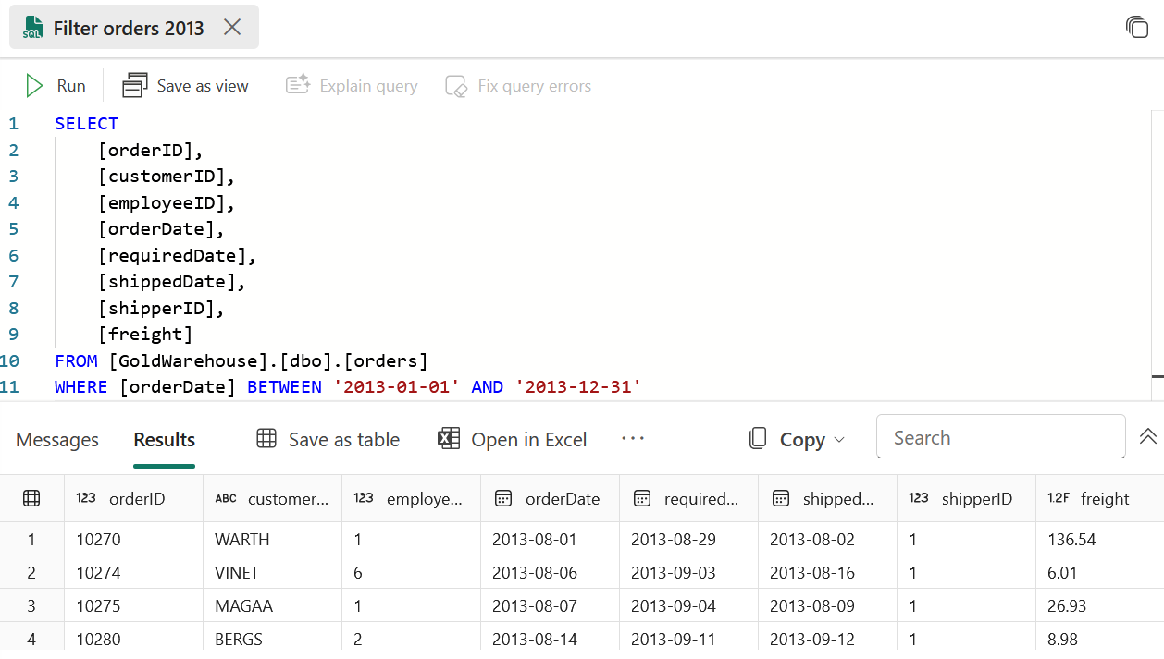1164x659 pixels.
Task: Click the number type icon beside orderID
Action: tap(86, 498)
